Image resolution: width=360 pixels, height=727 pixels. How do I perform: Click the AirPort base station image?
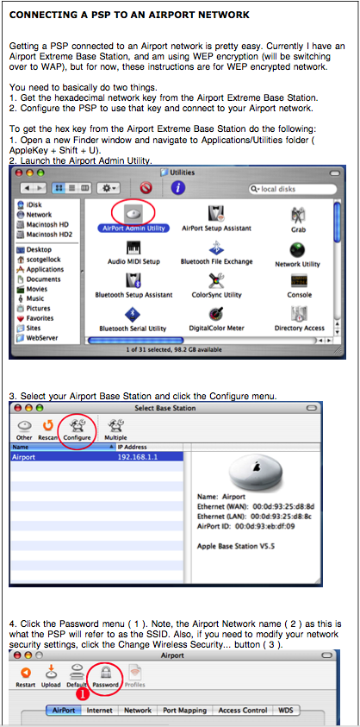tap(256, 471)
